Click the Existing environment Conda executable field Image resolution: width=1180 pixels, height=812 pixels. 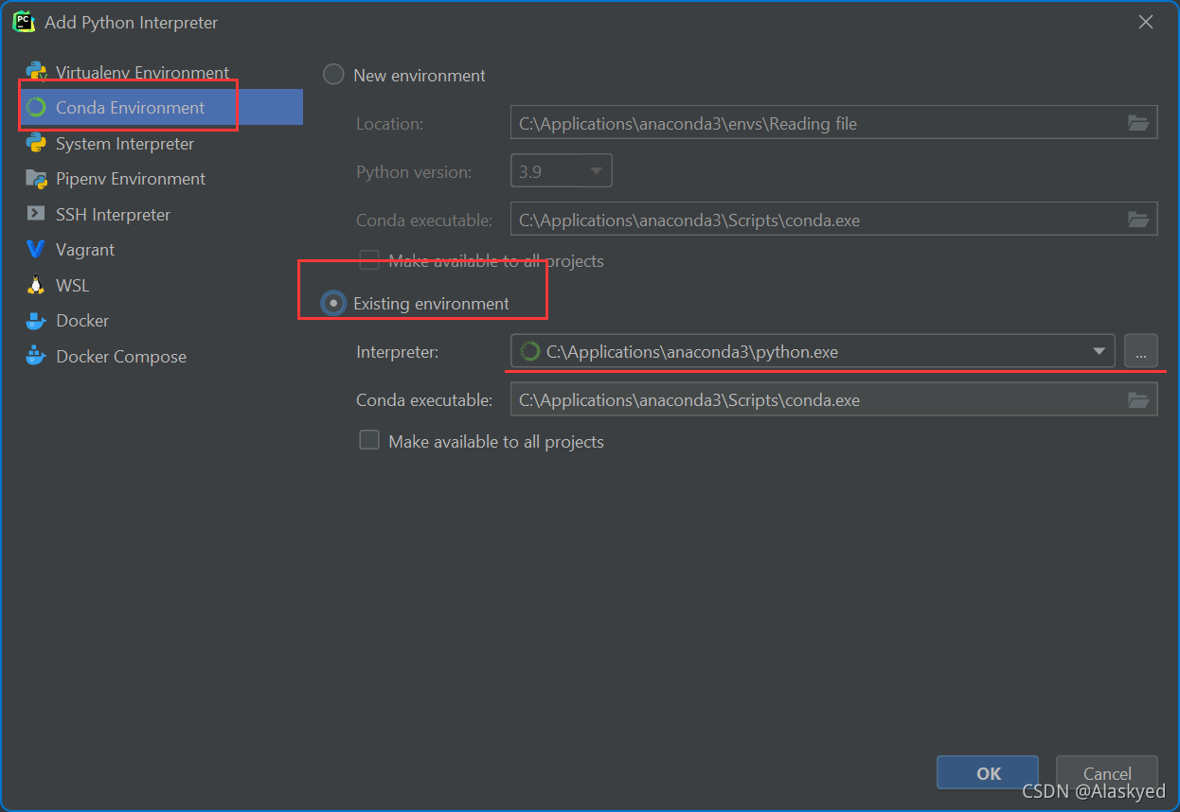pos(834,399)
